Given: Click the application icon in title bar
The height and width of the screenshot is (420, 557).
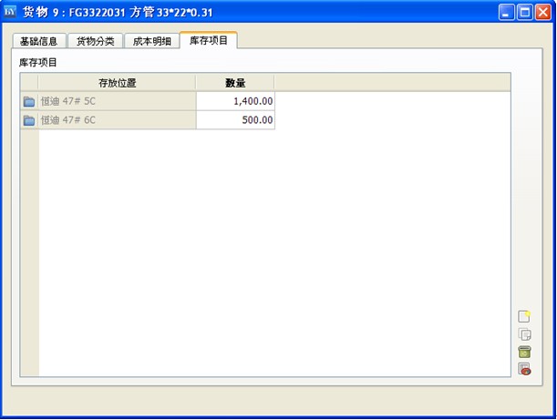Looking at the screenshot, I should click(x=11, y=12).
